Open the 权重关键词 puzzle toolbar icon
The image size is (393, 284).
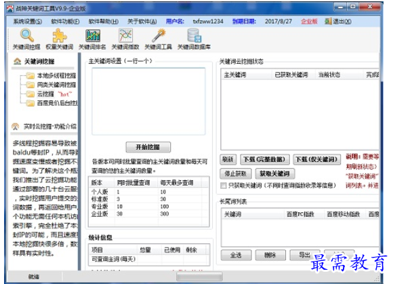click(60, 35)
